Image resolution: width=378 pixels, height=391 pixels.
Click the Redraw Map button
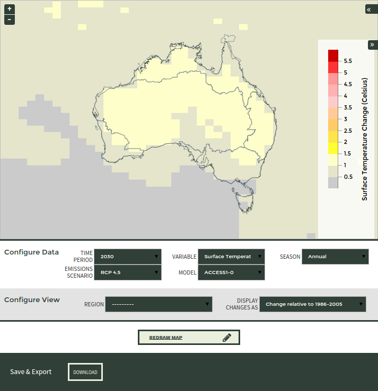coord(189,338)
